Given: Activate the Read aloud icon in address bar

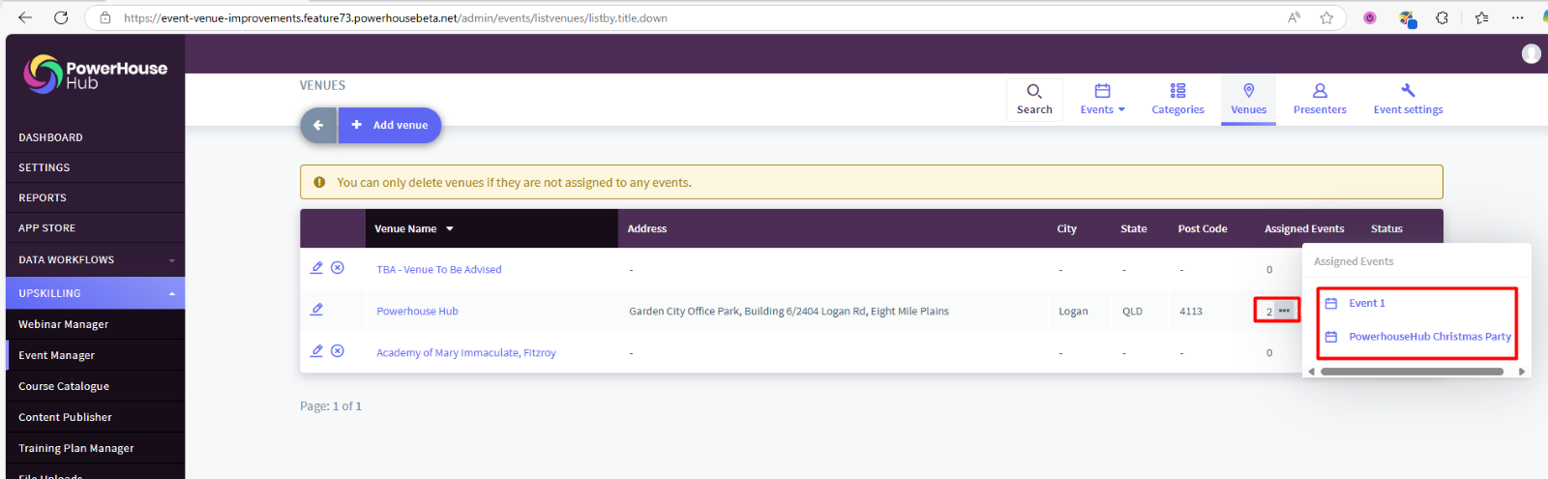Looking at the screenshot, I should 1294,17.
